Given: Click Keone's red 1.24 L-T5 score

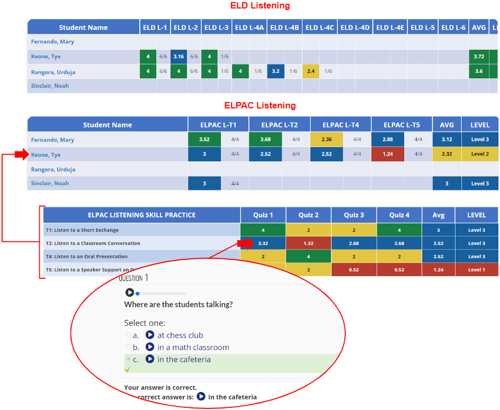Looking at the screenshot, I should (x=388, y=154).
